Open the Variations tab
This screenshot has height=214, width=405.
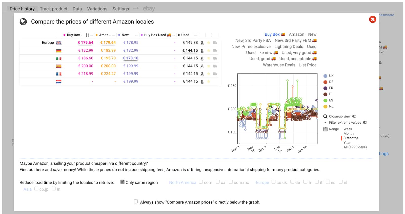tap(97, 9)
